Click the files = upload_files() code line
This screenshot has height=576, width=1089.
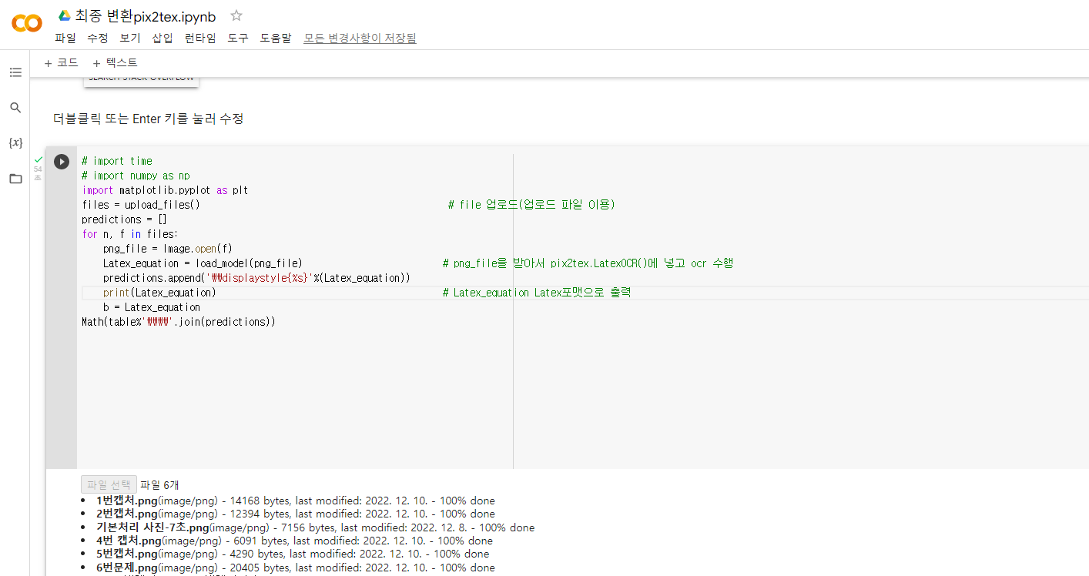pos(141,205)
